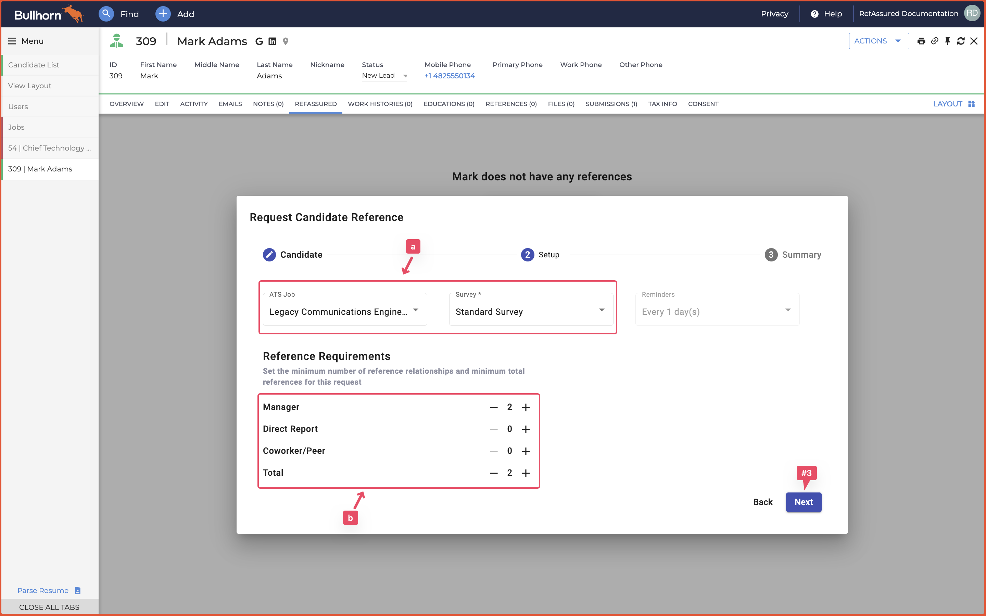Image resolution: width=986 pixels, height=616 pixels.
Task: Click the pin record icon
Action: pyautogui.click(x=948, y=41)
